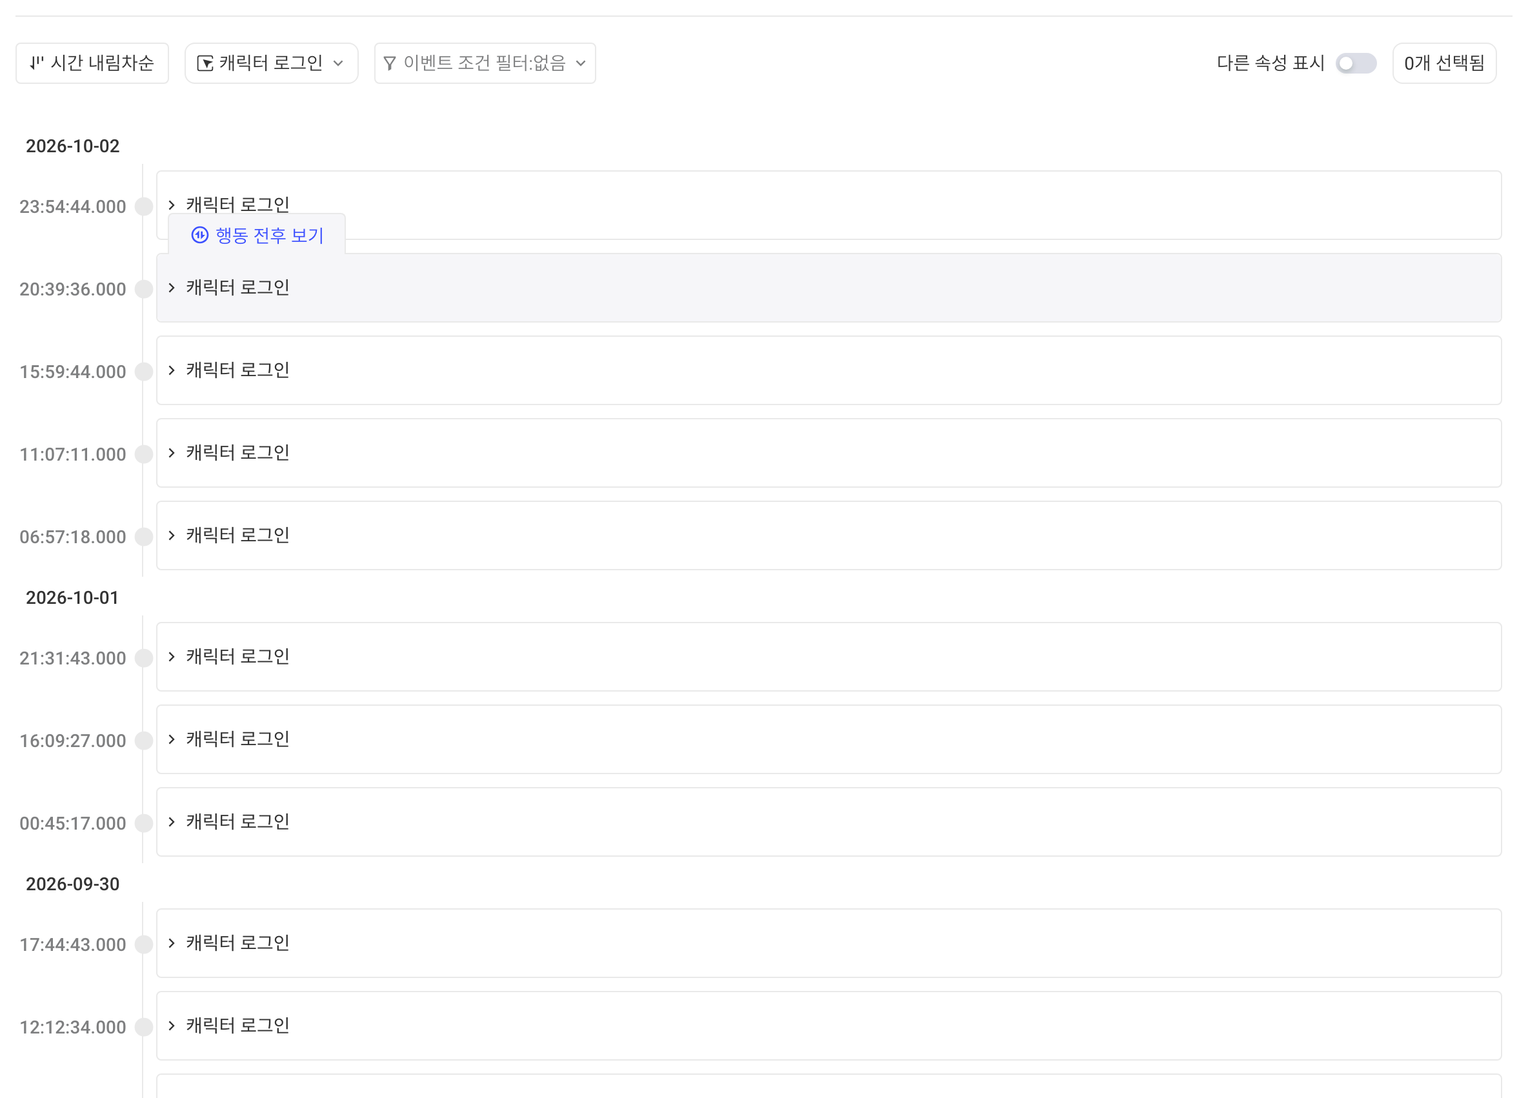Toggle the 다른 속성 표시 switch
The width and height of the screenshot is (1528, 1098).
1356,63
